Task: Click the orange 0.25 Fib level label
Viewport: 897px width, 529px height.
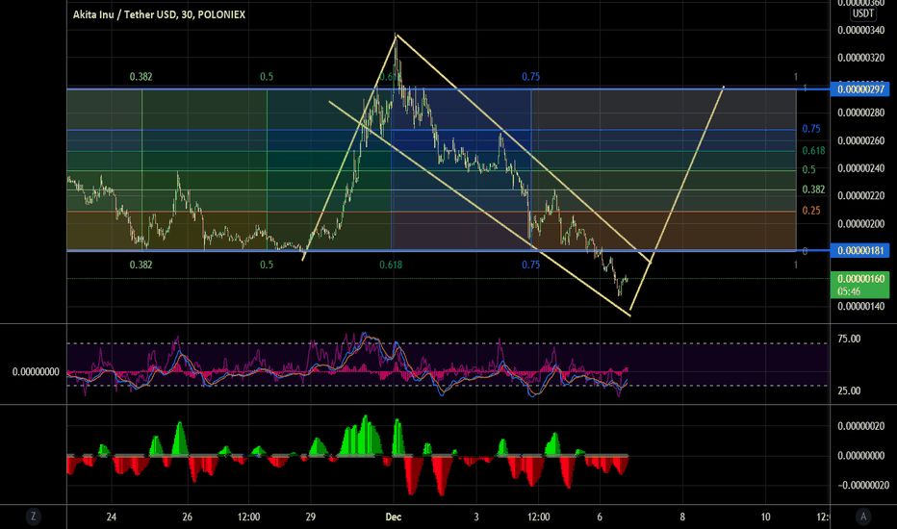Action: [811, 211]
